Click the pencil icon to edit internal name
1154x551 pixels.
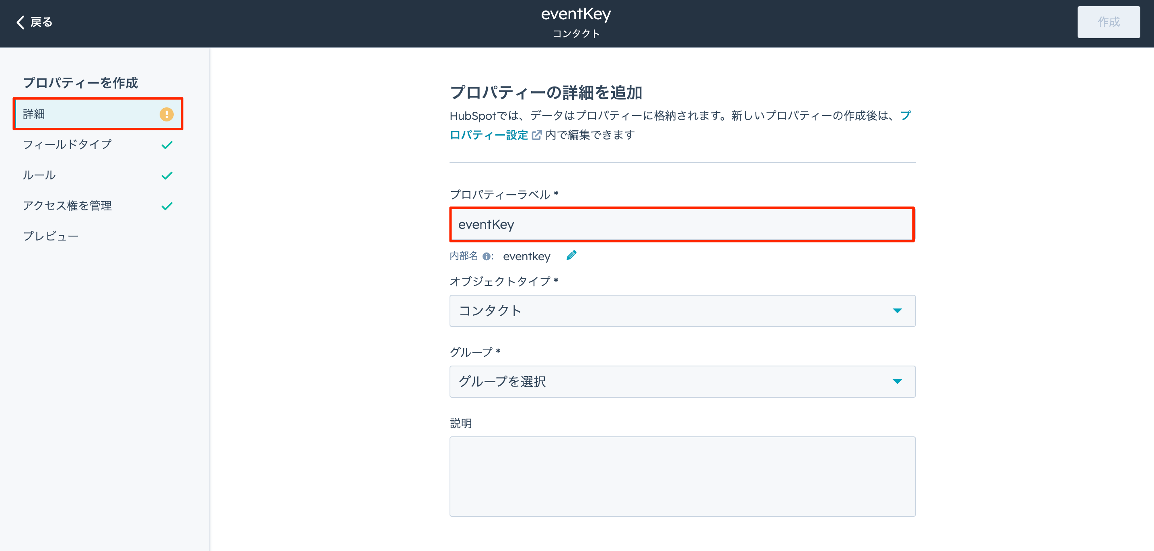point(571,255)
